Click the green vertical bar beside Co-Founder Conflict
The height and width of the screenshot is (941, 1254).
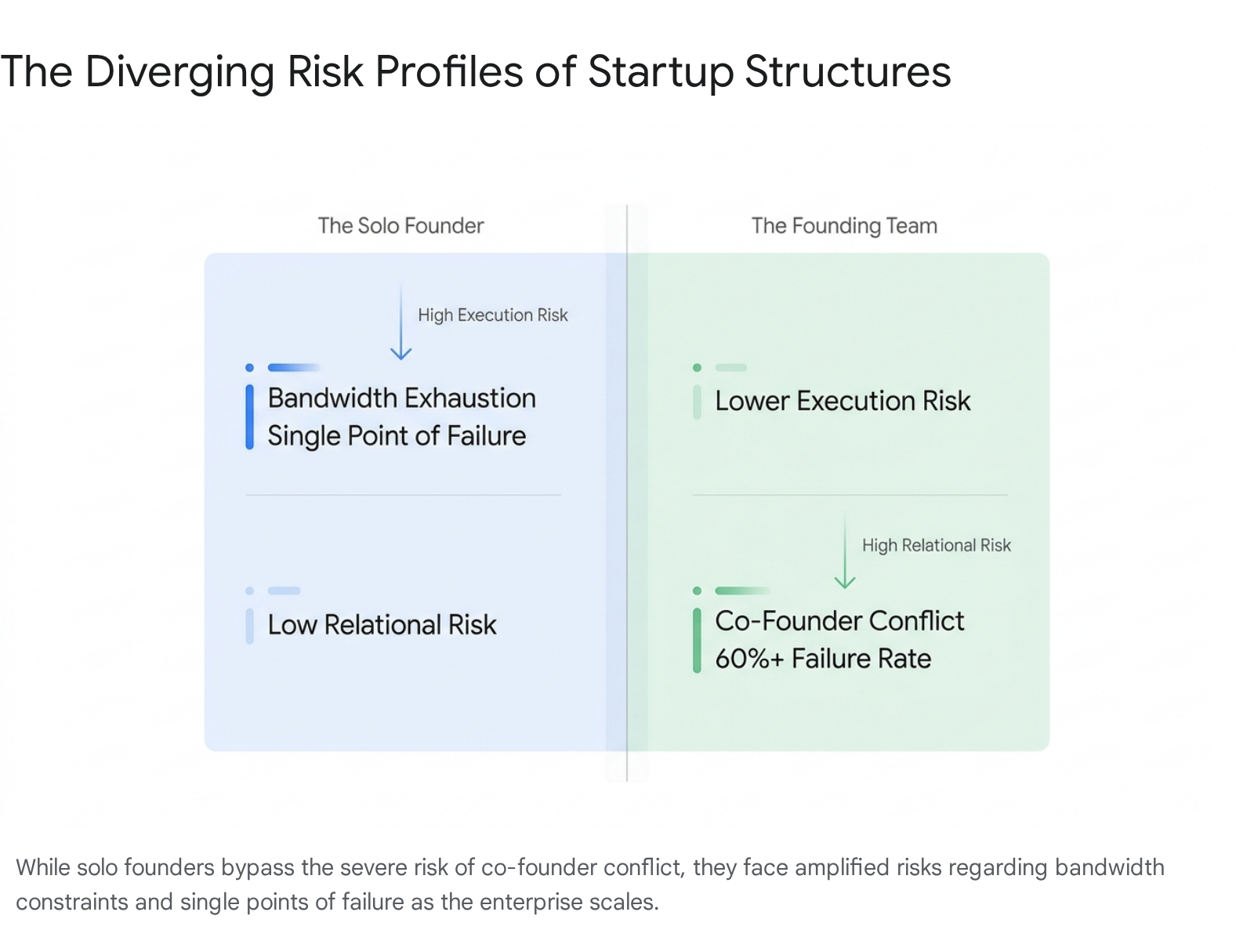click(697, 641)
